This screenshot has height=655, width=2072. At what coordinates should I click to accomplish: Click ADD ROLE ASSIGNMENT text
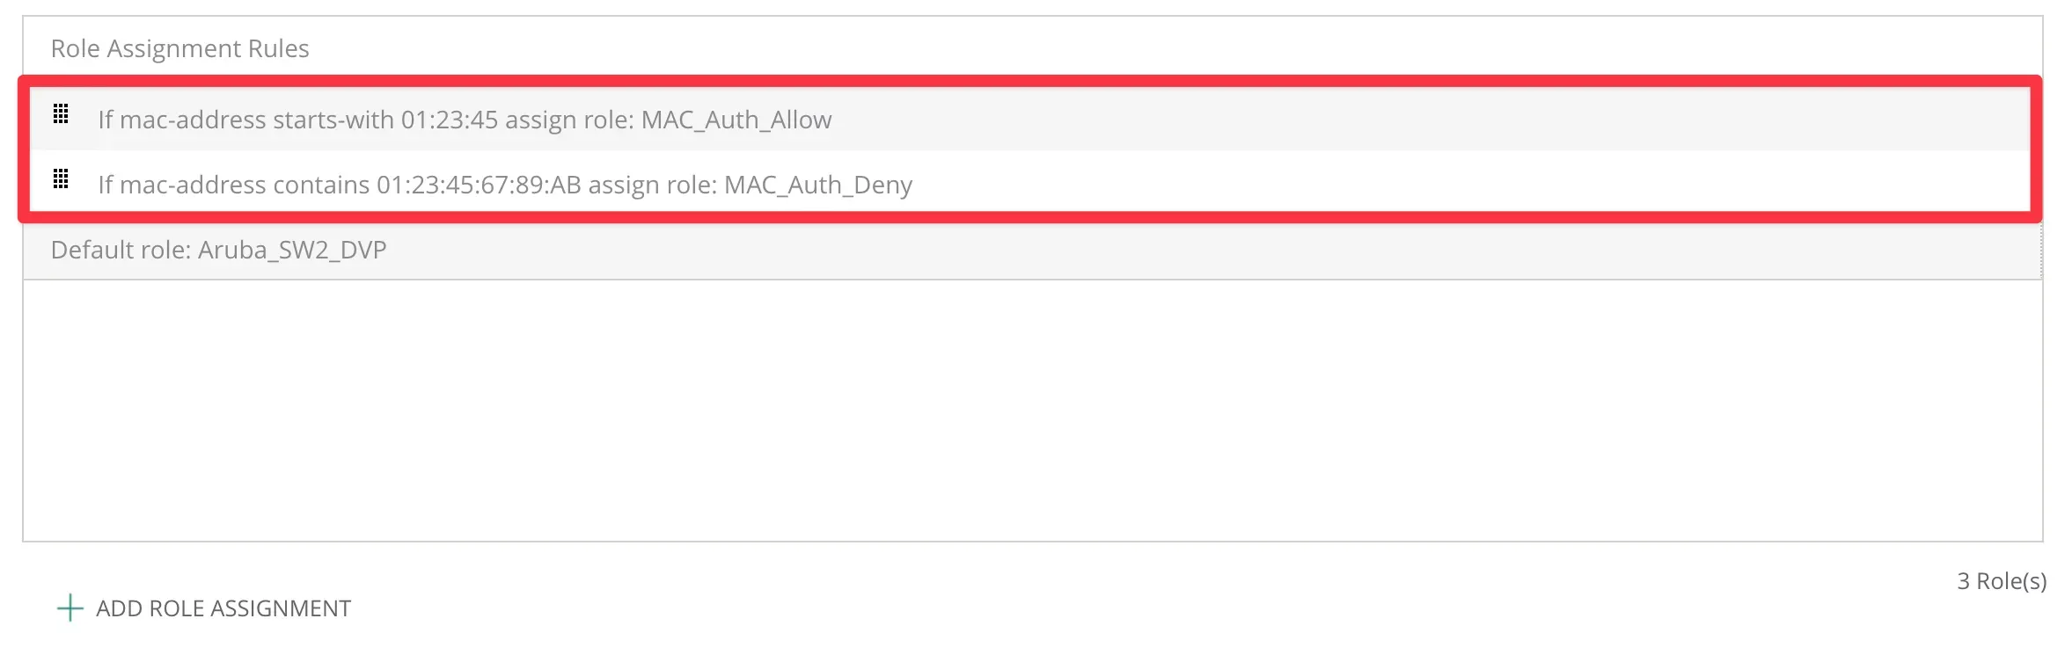coord(223,608)
